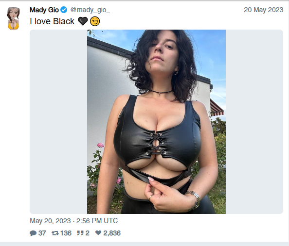The image size is (289, 246).
Task: Open the attached tweet photo
Action: [156, 122]
